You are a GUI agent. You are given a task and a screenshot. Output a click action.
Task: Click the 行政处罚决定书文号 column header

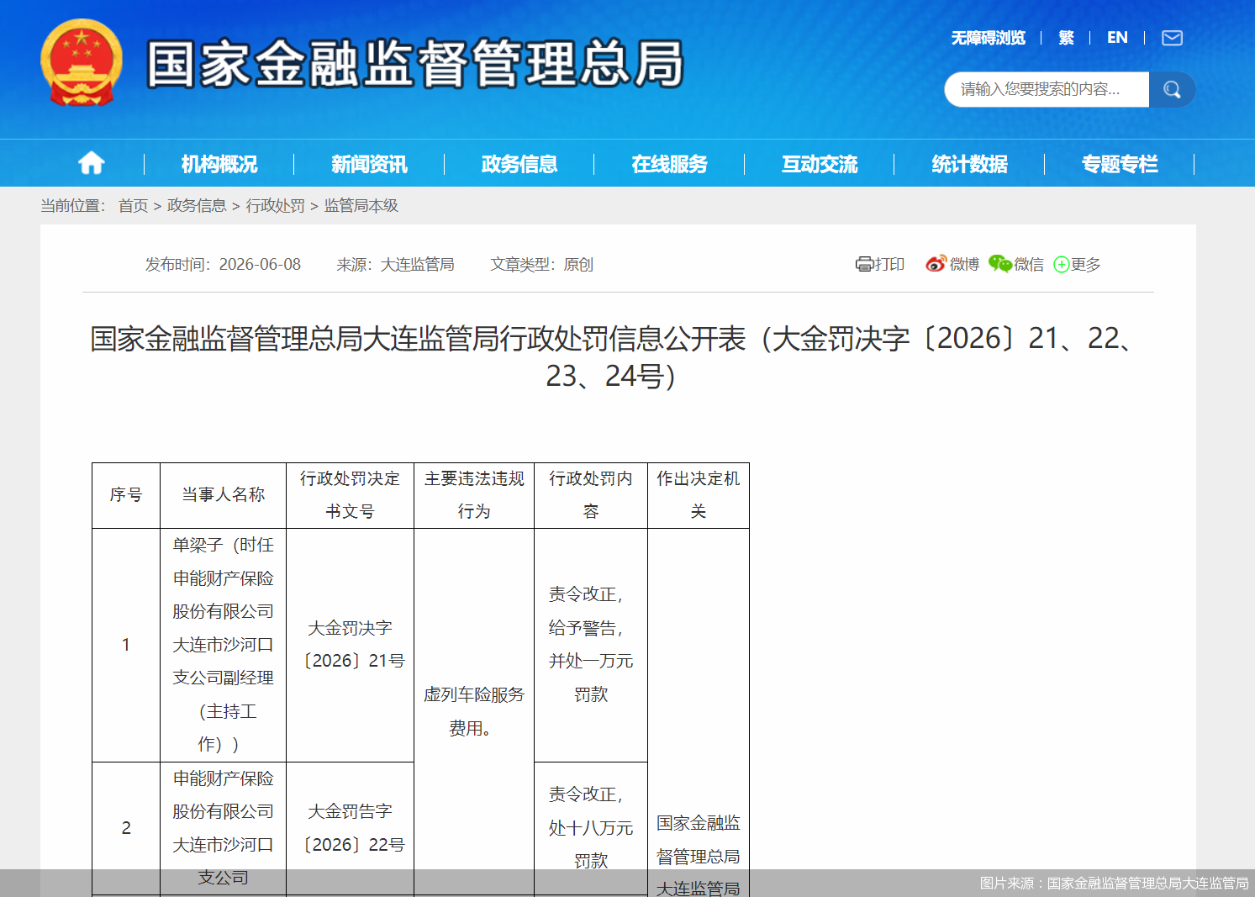[x=350, y=495]
